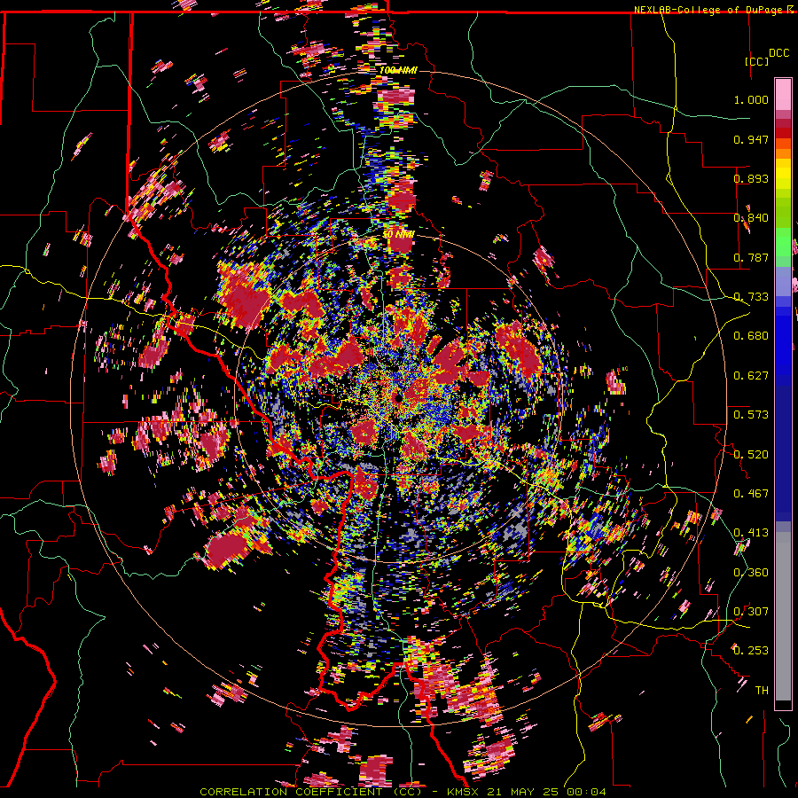The height and width of the screenshot is (798, 798).
Task: Click the 0.360 scale value
Action: tap(751, 572)
